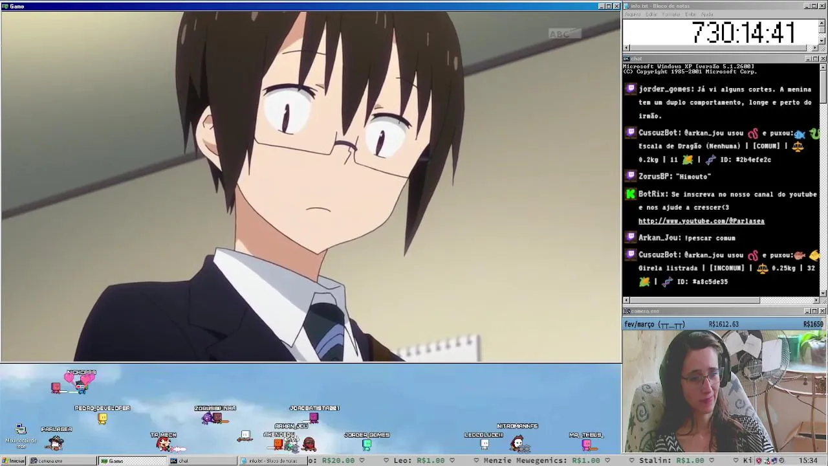Click the Leo R$1.00 donation ticker entry

point(419,461)
